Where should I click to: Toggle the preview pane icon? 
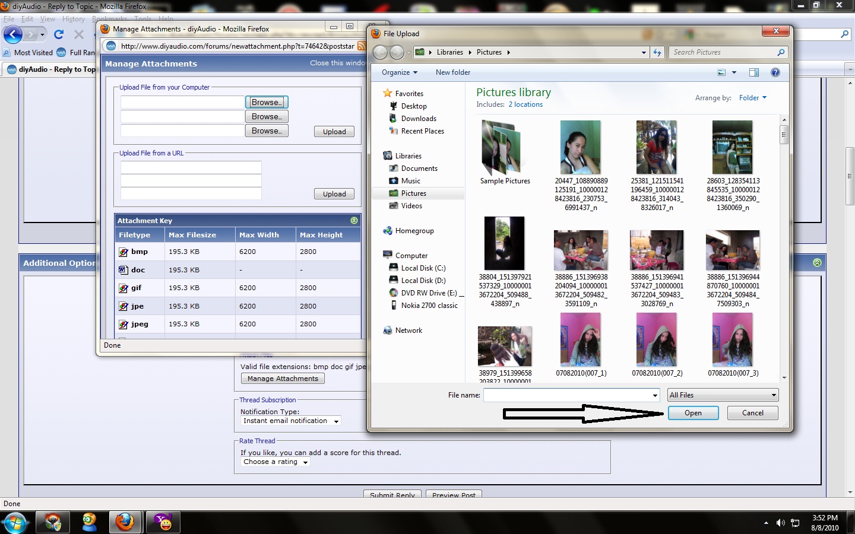tap(754, 72)
